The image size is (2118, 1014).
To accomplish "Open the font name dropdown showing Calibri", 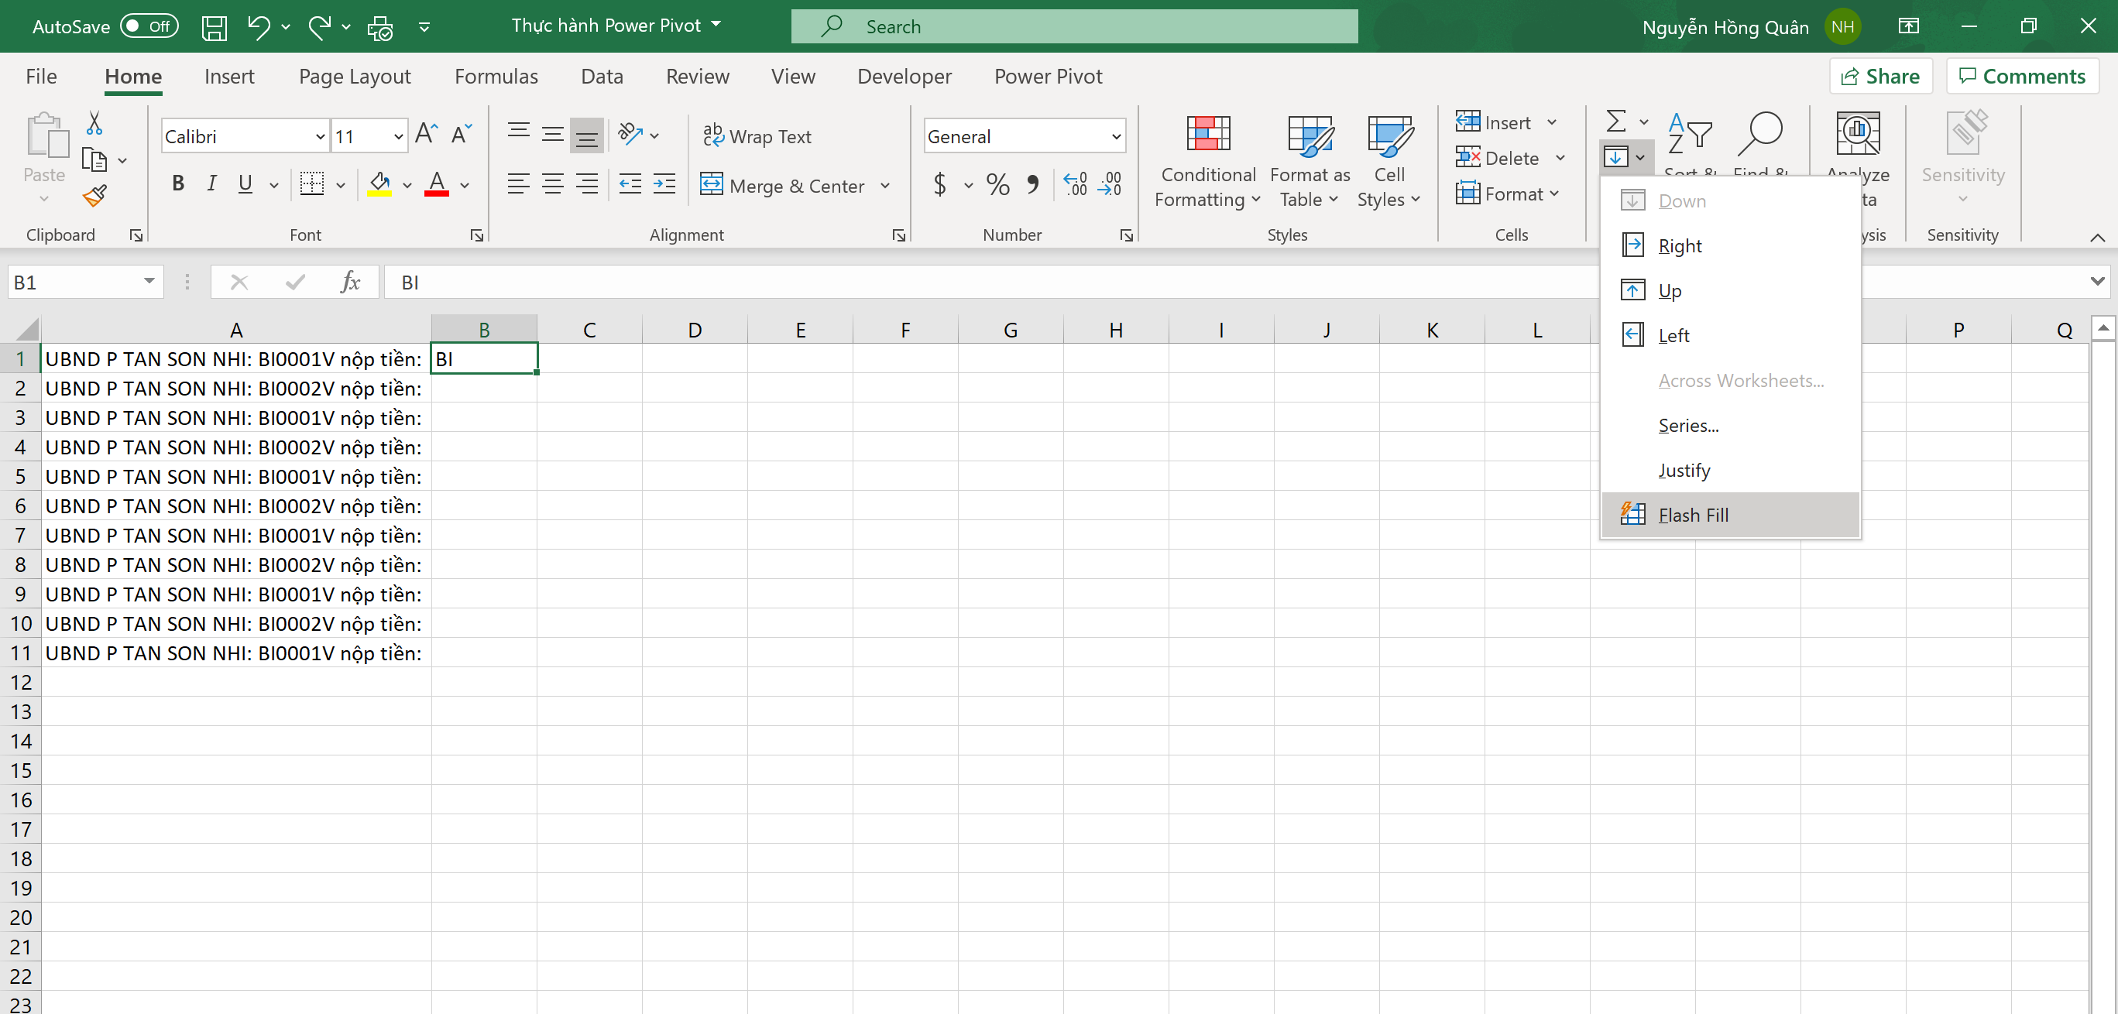I will 321,136.
